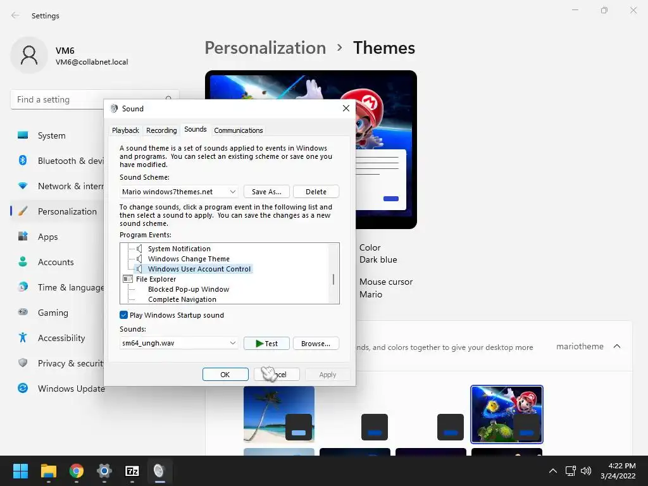Open Google Chrome from the taskbar

click(76, 471)
